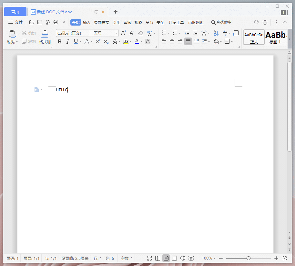Viewport: 295px width, 266px height.
Task: Apply character shading (boxed A)
Action: click(148, 41)
